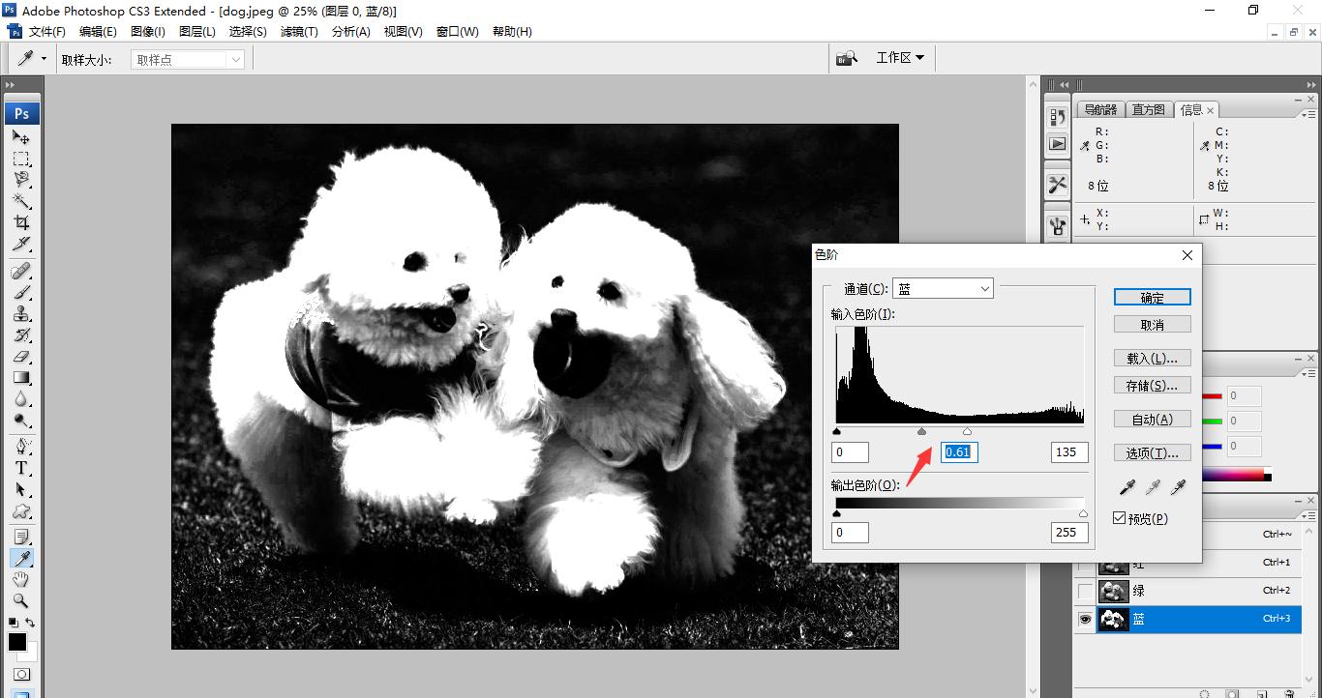Toggle the 预览 preview checkbox
1322x698 pixels.
[1119, 518]
